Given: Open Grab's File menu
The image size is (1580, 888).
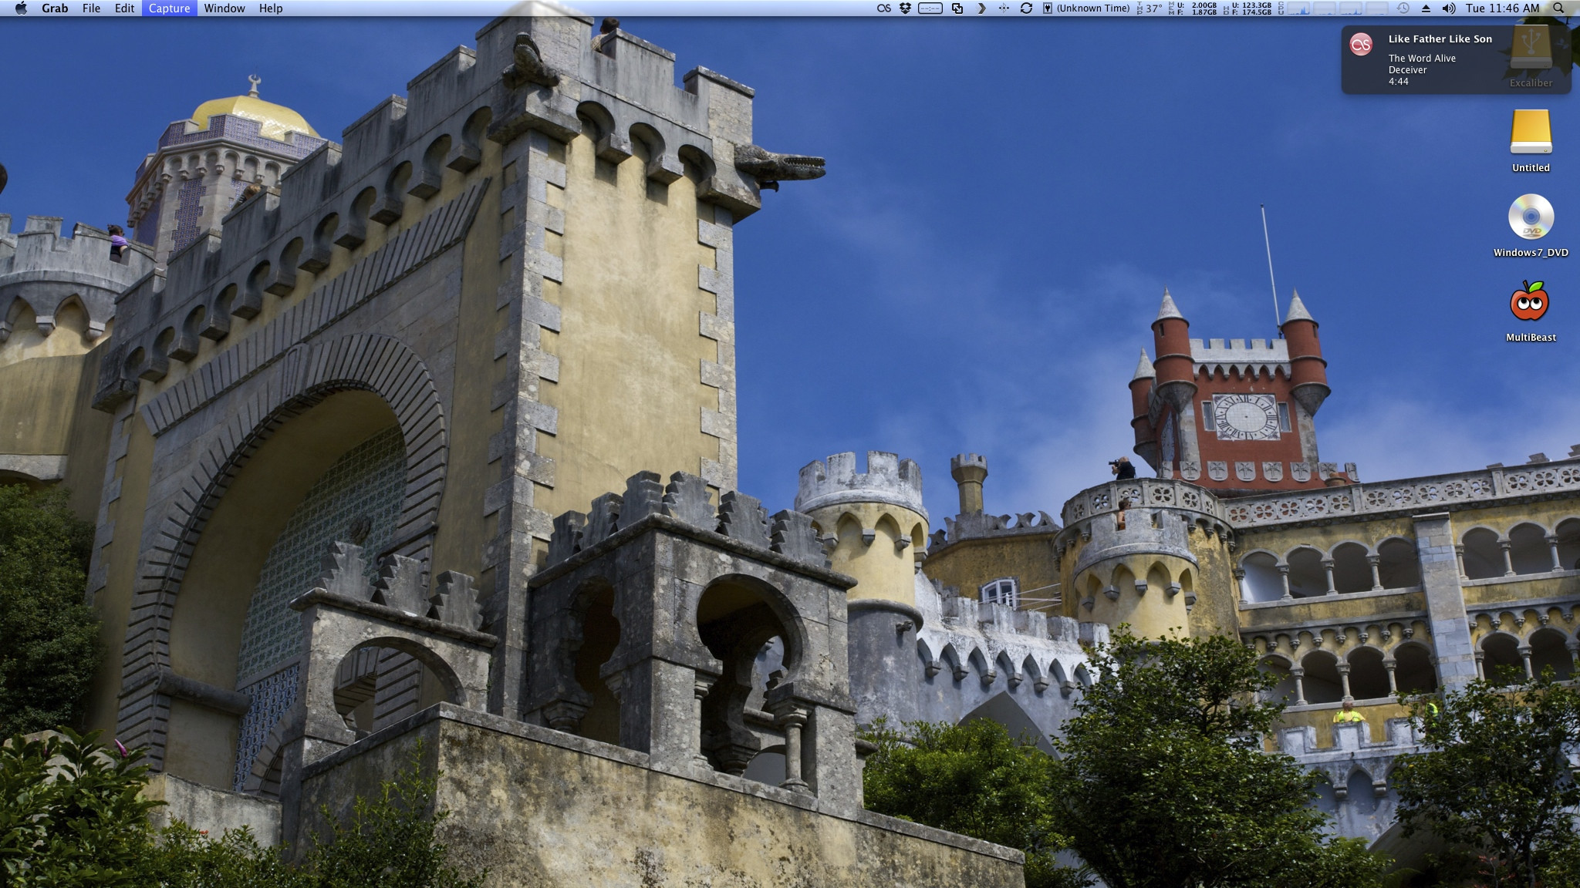Looking at the screenshot, I should pyautogui.click(x=91, y=8).
